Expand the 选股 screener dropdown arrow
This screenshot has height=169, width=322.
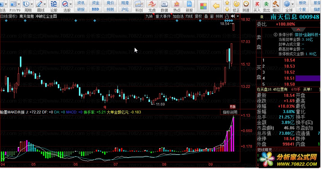click(x=71, y=4)
